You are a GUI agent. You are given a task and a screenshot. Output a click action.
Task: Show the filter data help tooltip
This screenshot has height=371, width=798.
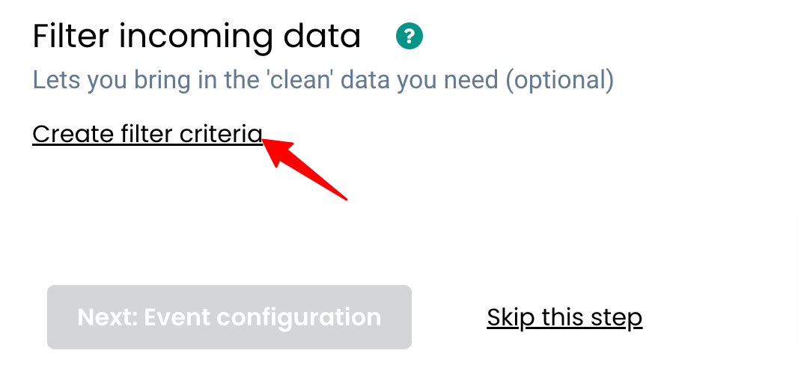coord(410,36)
